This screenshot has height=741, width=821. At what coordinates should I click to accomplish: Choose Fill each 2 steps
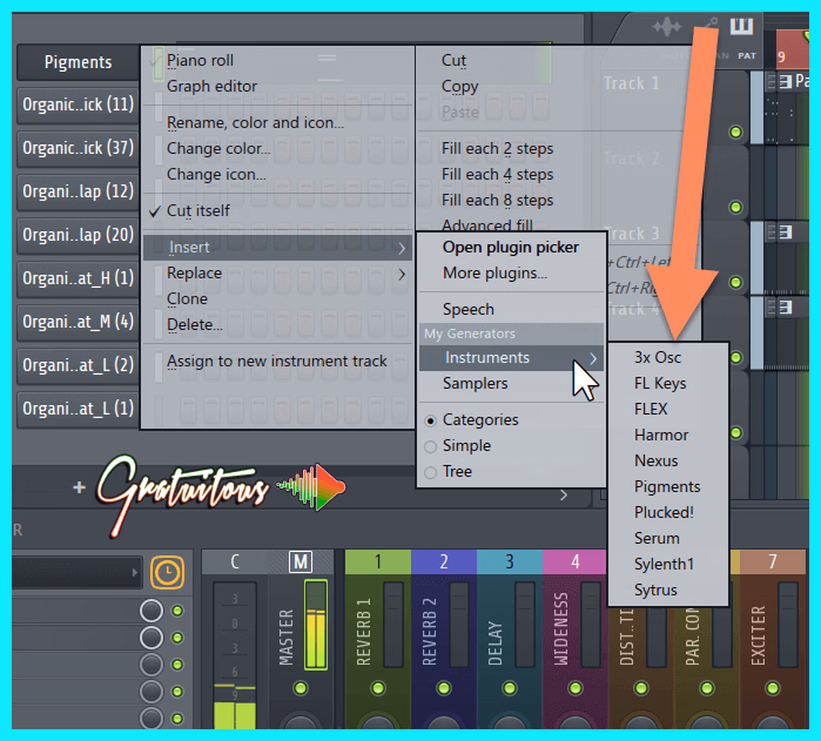(497, 148)
